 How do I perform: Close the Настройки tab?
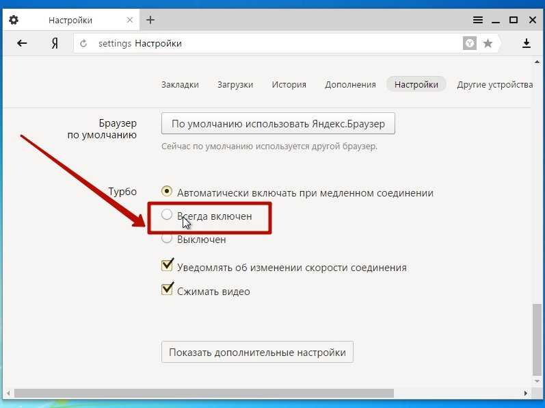(x=130, y=20)
